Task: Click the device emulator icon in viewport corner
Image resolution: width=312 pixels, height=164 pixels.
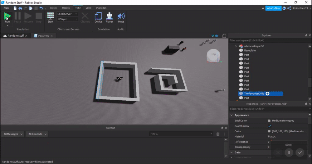Action: [224, 36]
